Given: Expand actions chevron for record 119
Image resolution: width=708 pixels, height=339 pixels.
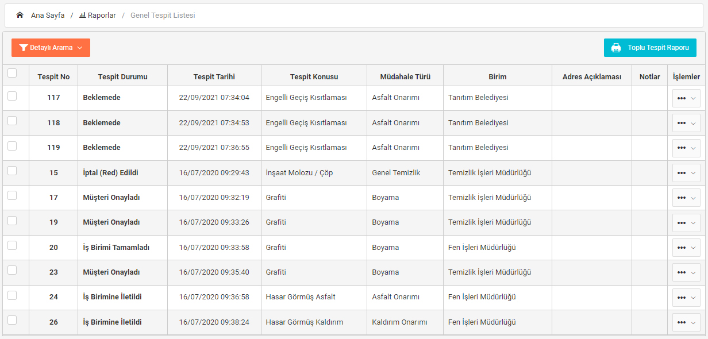Looking at the screenshot, I should [693, 148].
